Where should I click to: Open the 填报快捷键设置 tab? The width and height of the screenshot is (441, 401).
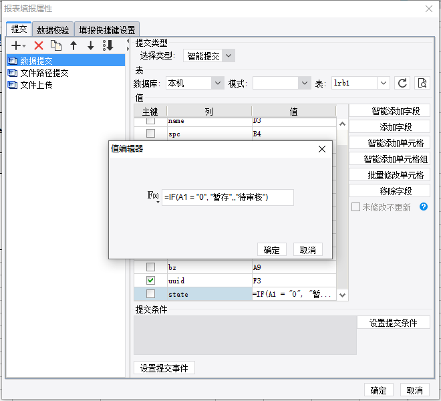[x=107, y=30]
